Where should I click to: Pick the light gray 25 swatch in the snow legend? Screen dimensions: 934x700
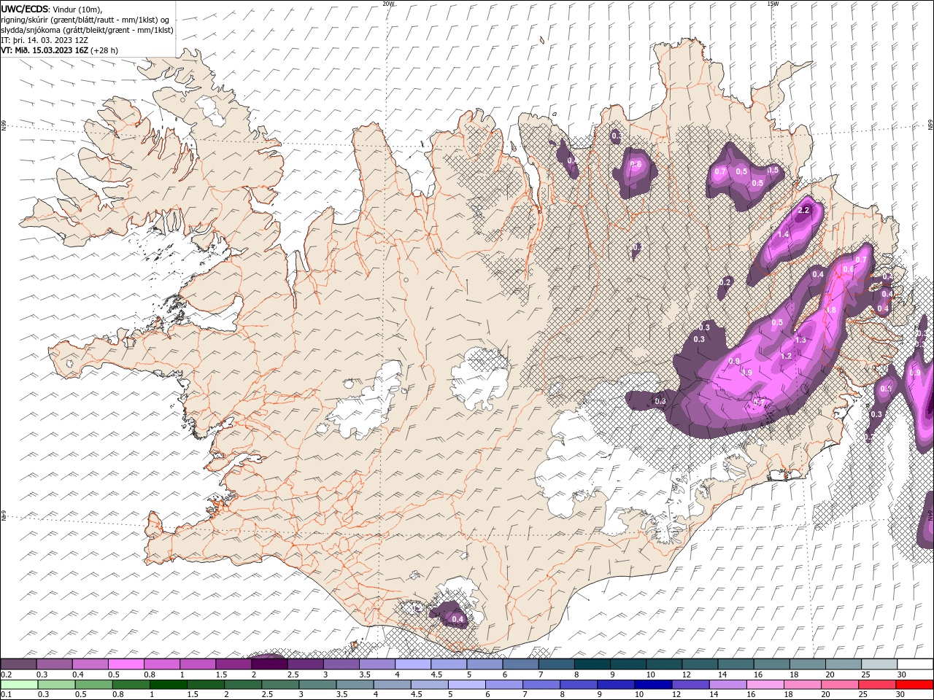(879, 664)
